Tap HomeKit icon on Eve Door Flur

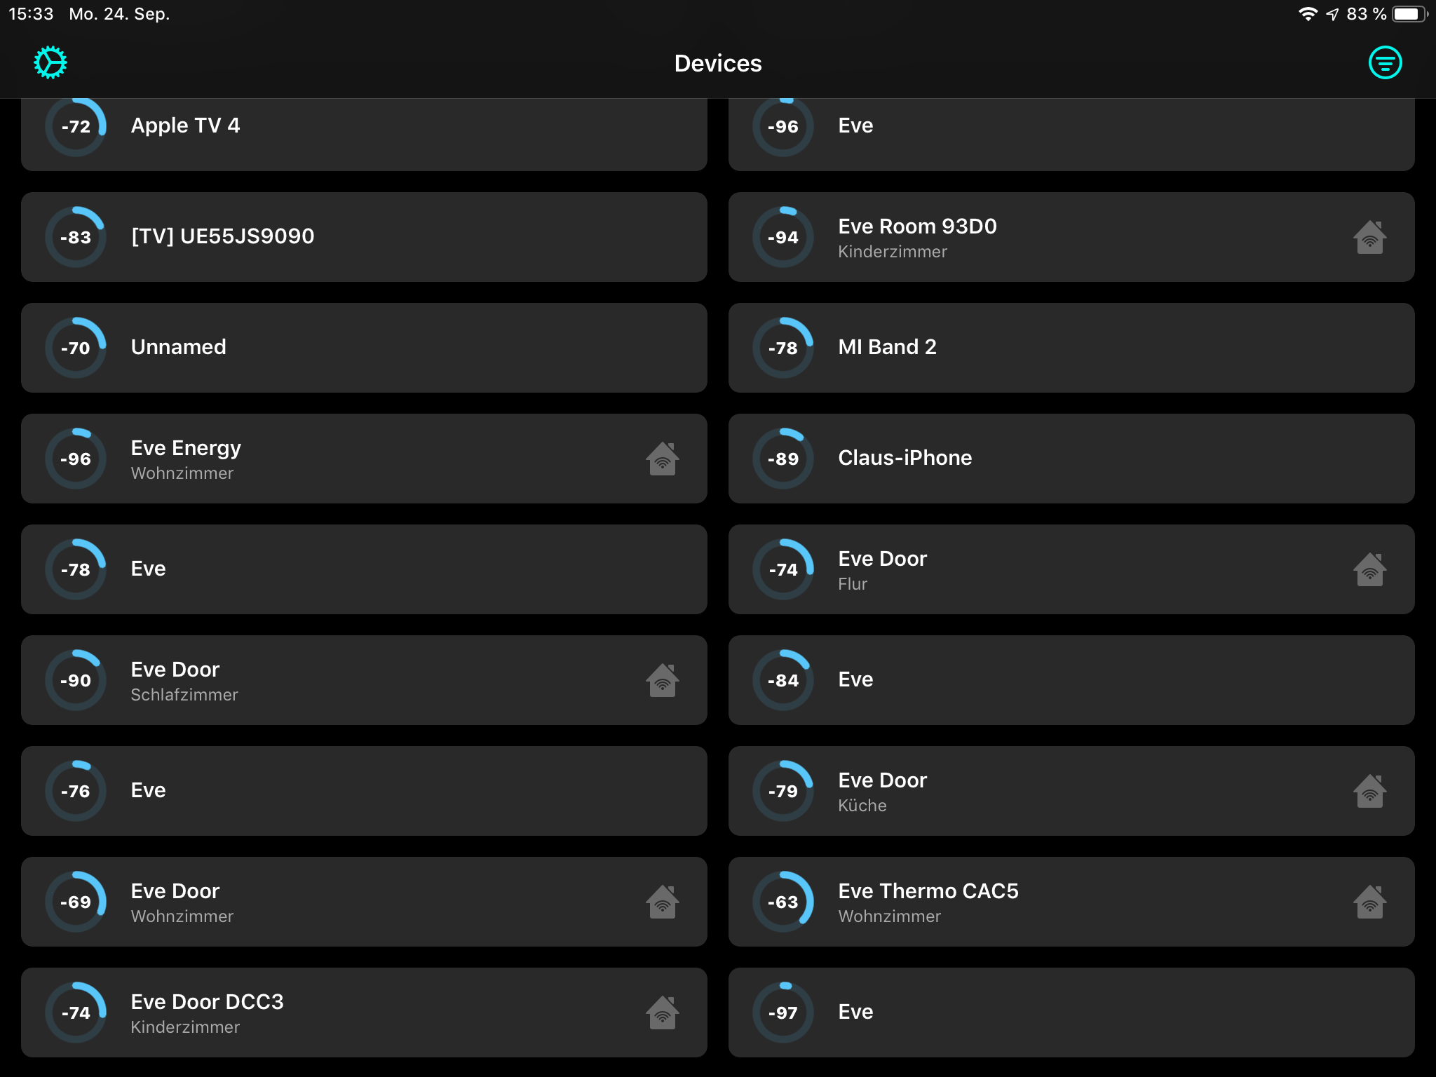tap(1369, 569)
